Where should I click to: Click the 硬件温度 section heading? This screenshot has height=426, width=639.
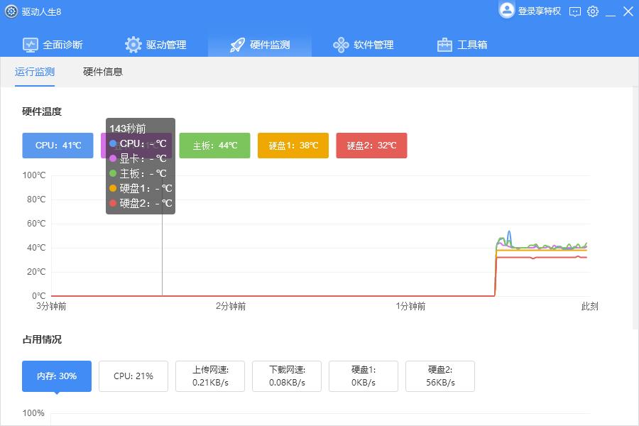tap(42, 111)
